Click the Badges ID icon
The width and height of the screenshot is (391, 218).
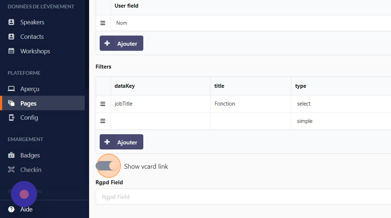(11, 155)
